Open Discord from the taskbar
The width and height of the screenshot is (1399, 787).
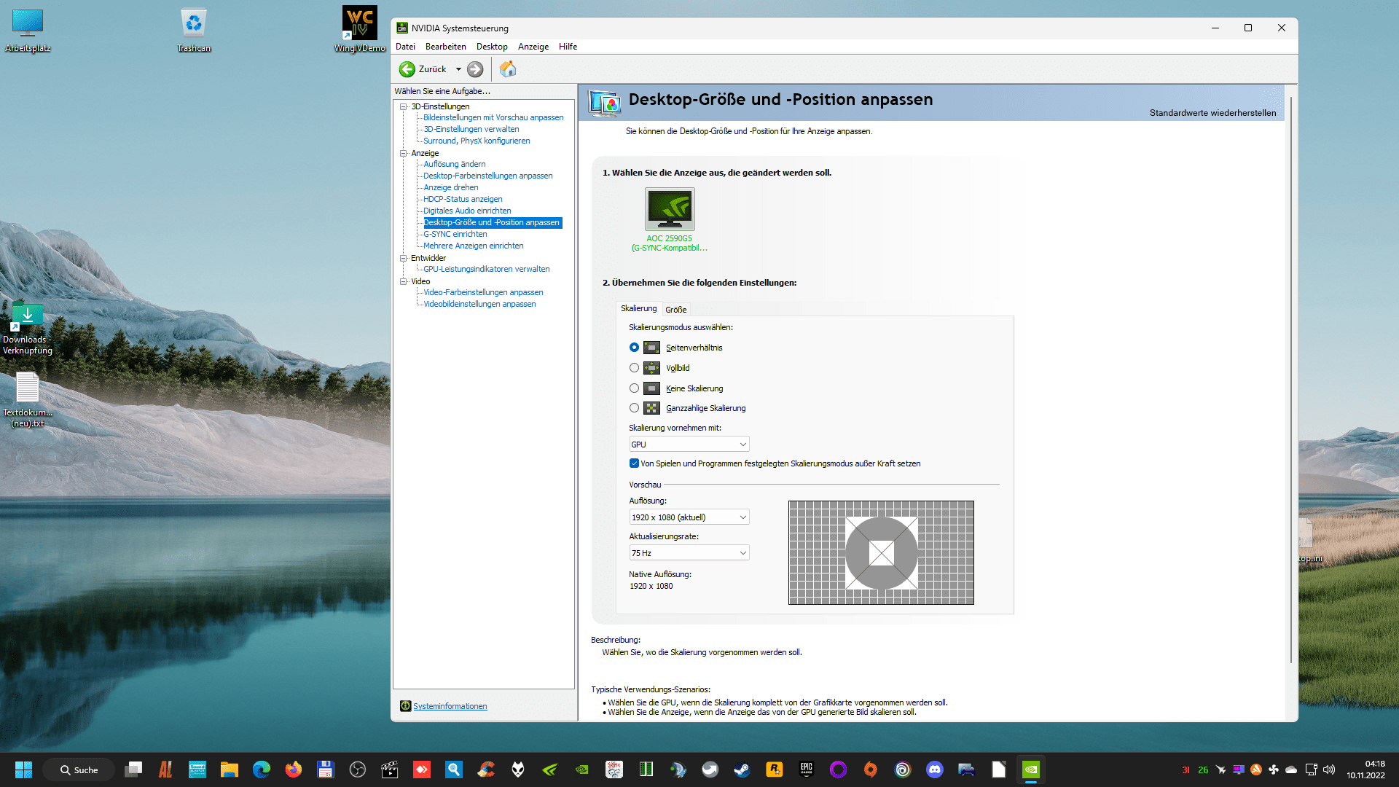click(x=934, y=770)
